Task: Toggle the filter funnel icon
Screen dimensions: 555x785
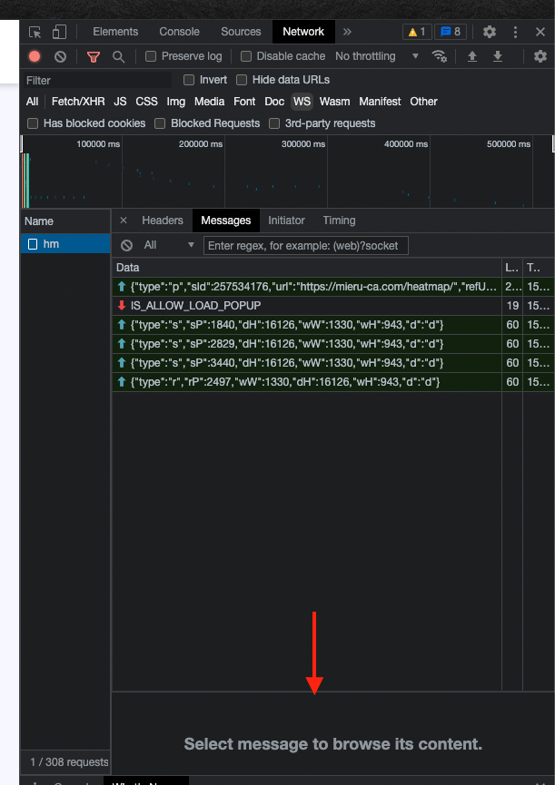Action: tap(94, 56)
